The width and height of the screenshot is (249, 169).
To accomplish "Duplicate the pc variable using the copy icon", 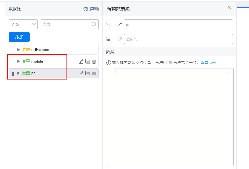I will (x=87, y=73).
